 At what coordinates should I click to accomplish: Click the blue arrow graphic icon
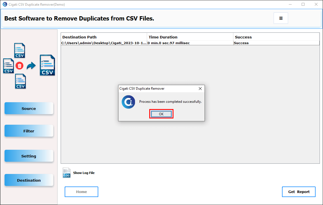pyautogui.click(x=31, y=66)
